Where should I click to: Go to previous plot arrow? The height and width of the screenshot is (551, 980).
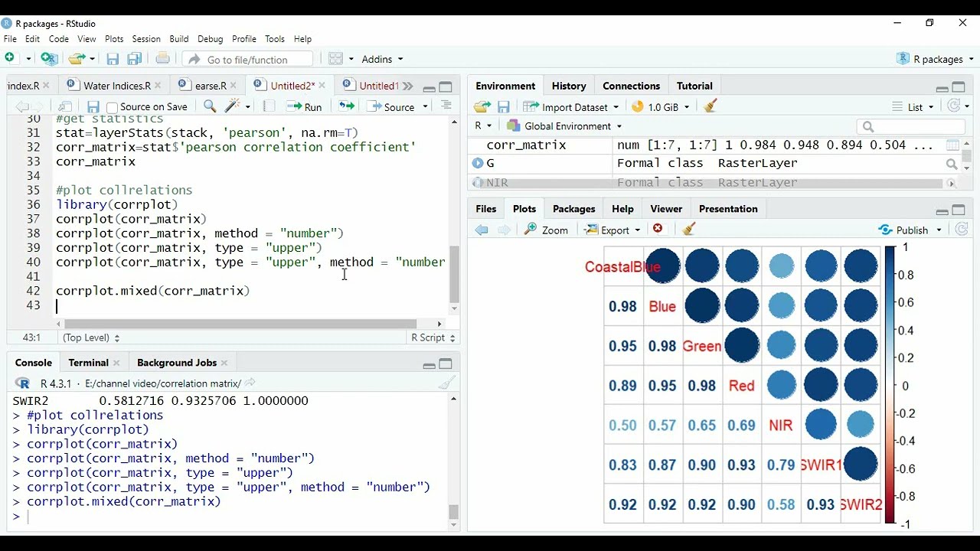[x=482, y=230]
